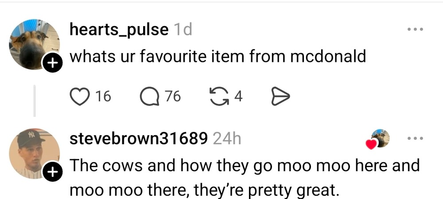Like the hearts_pulse post with heart icon
This screenshot has height=199, width=443.
(x=79, y=96)
